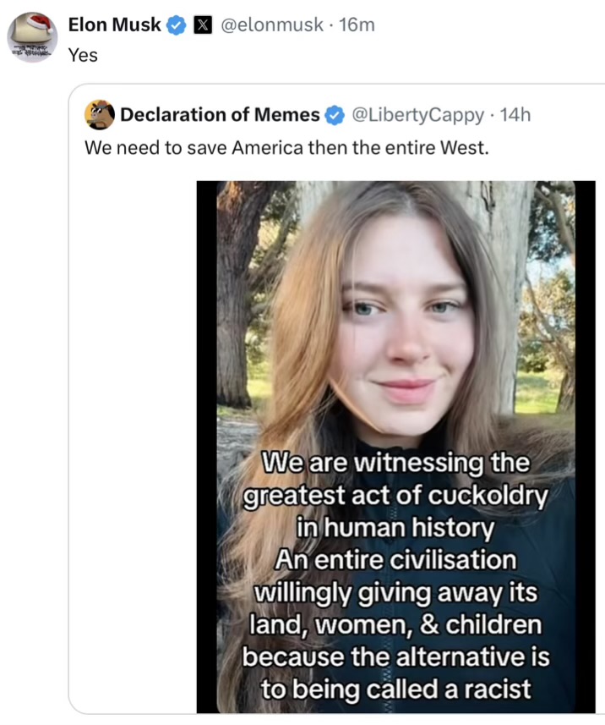The image size is (605, 725).
Task: Open the @elonmusk handle link
Action: tap(271, 25)
